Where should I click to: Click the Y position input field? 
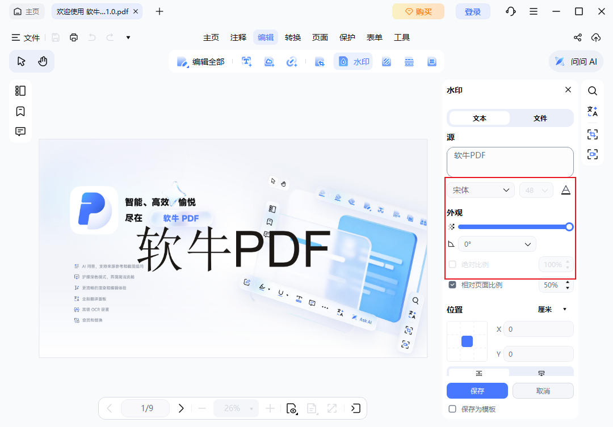click(539, 354)
